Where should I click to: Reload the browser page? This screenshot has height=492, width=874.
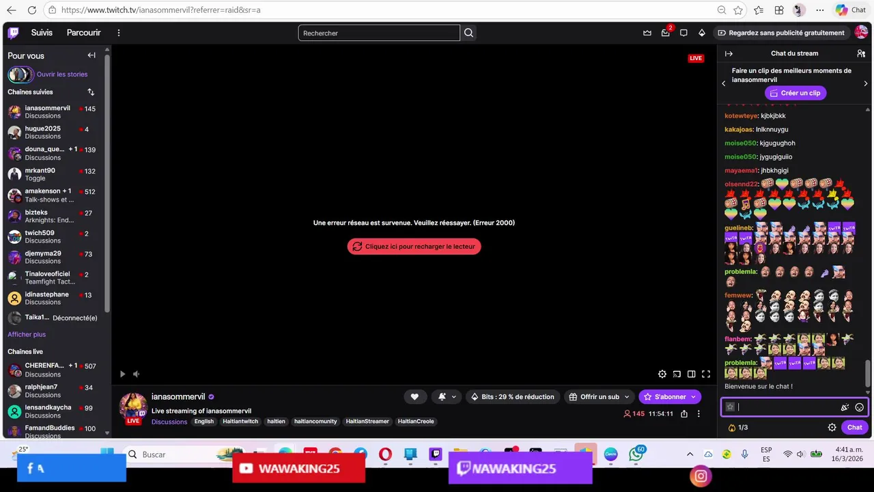tap(32, 10)
